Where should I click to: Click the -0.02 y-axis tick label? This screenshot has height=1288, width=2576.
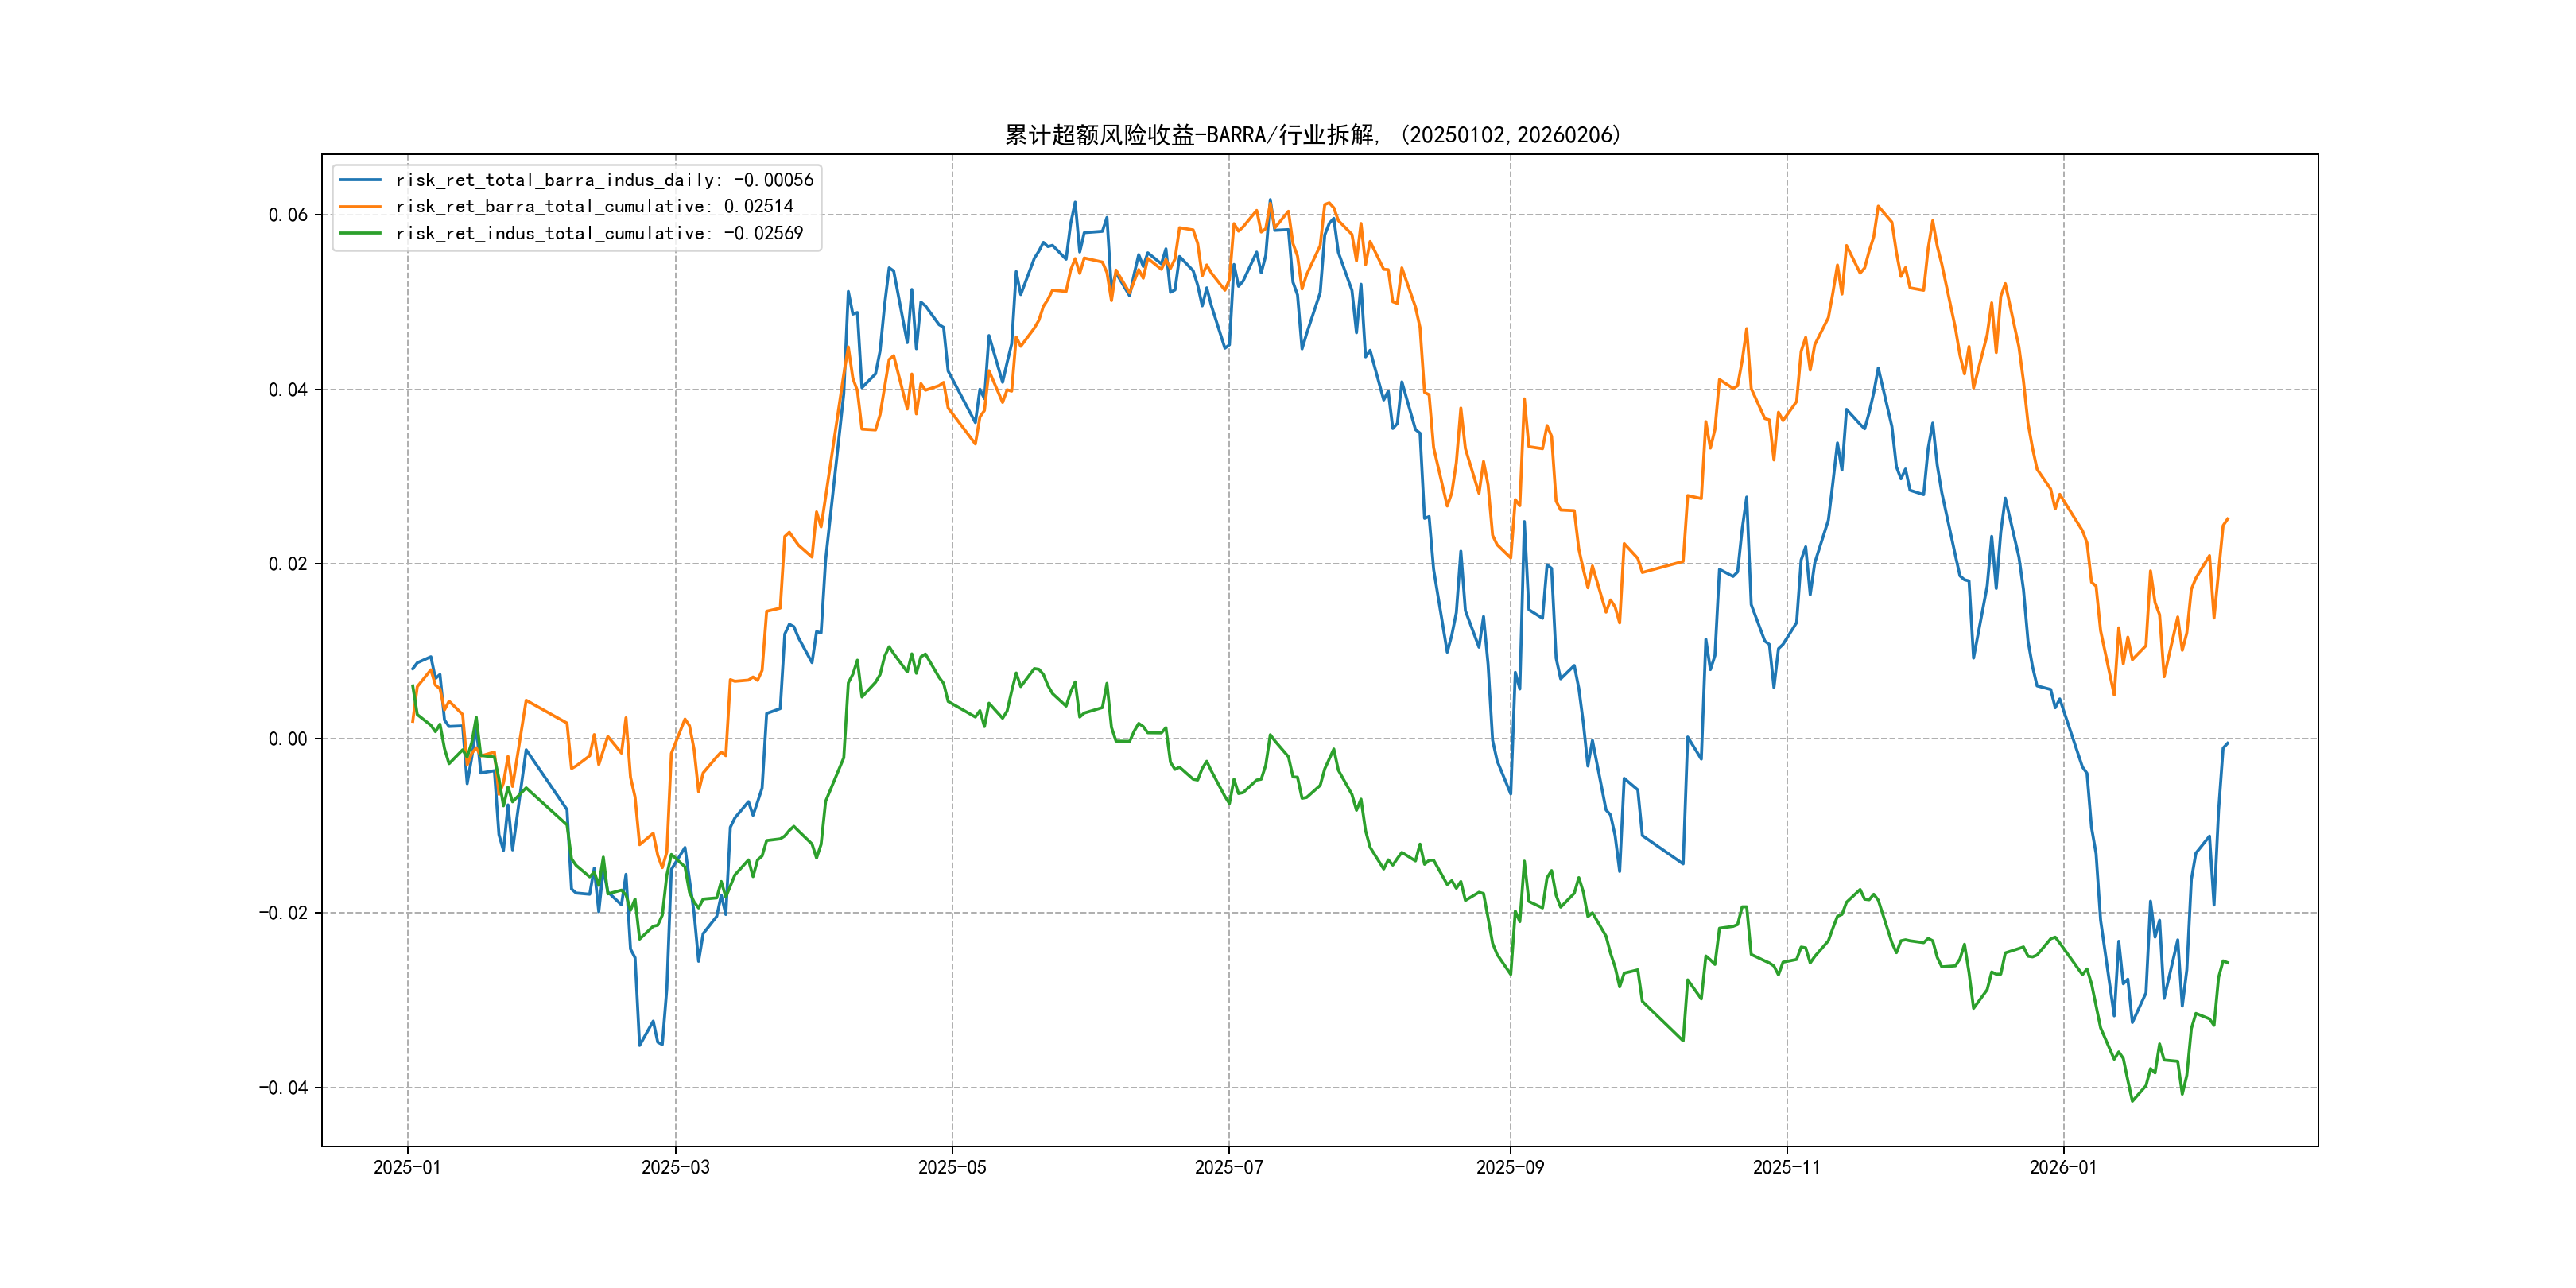283,913
